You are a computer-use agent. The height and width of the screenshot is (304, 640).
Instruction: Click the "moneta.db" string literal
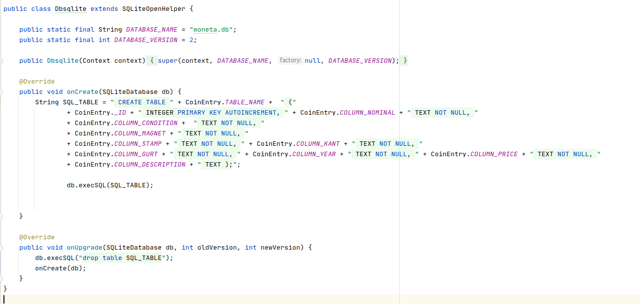tap(211, 30)
